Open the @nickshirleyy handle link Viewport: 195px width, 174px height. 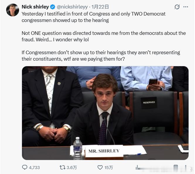pos(72,7)
